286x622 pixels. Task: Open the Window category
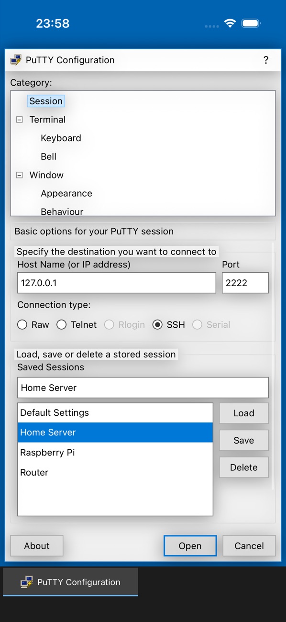[46, 175]
